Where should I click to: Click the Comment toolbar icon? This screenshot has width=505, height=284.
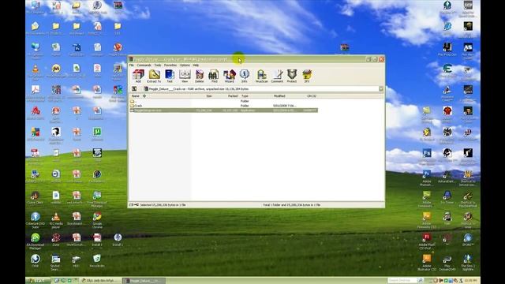click(277, 76)
